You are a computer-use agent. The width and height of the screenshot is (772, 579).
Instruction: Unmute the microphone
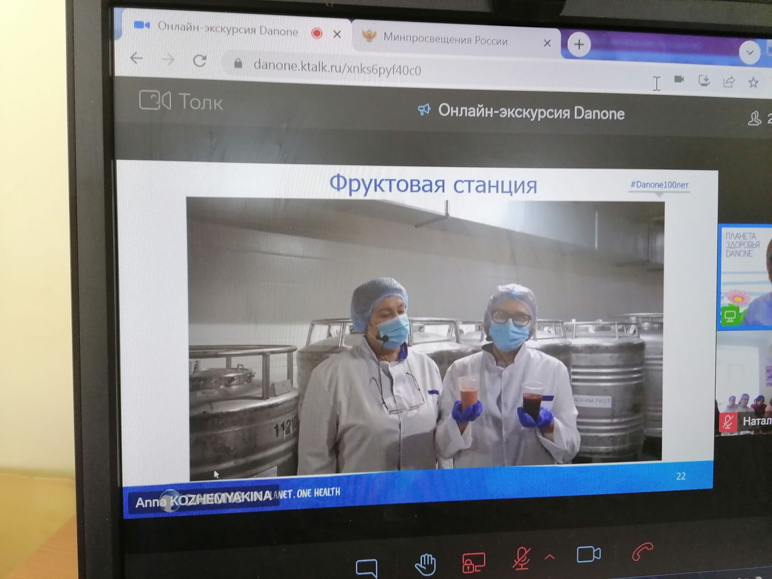click(522, 558)
